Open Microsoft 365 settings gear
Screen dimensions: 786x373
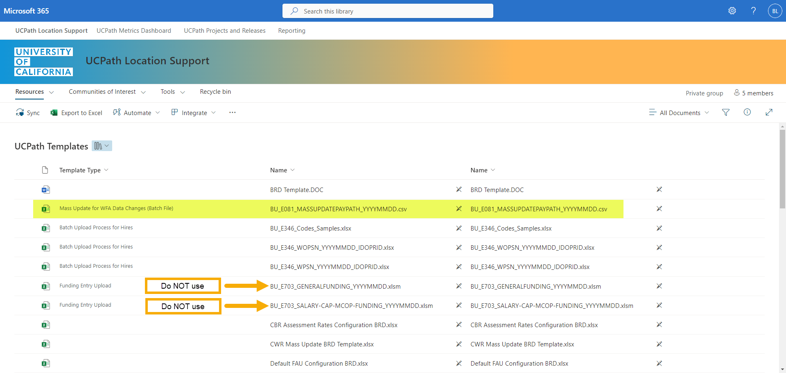coord(732,11)
